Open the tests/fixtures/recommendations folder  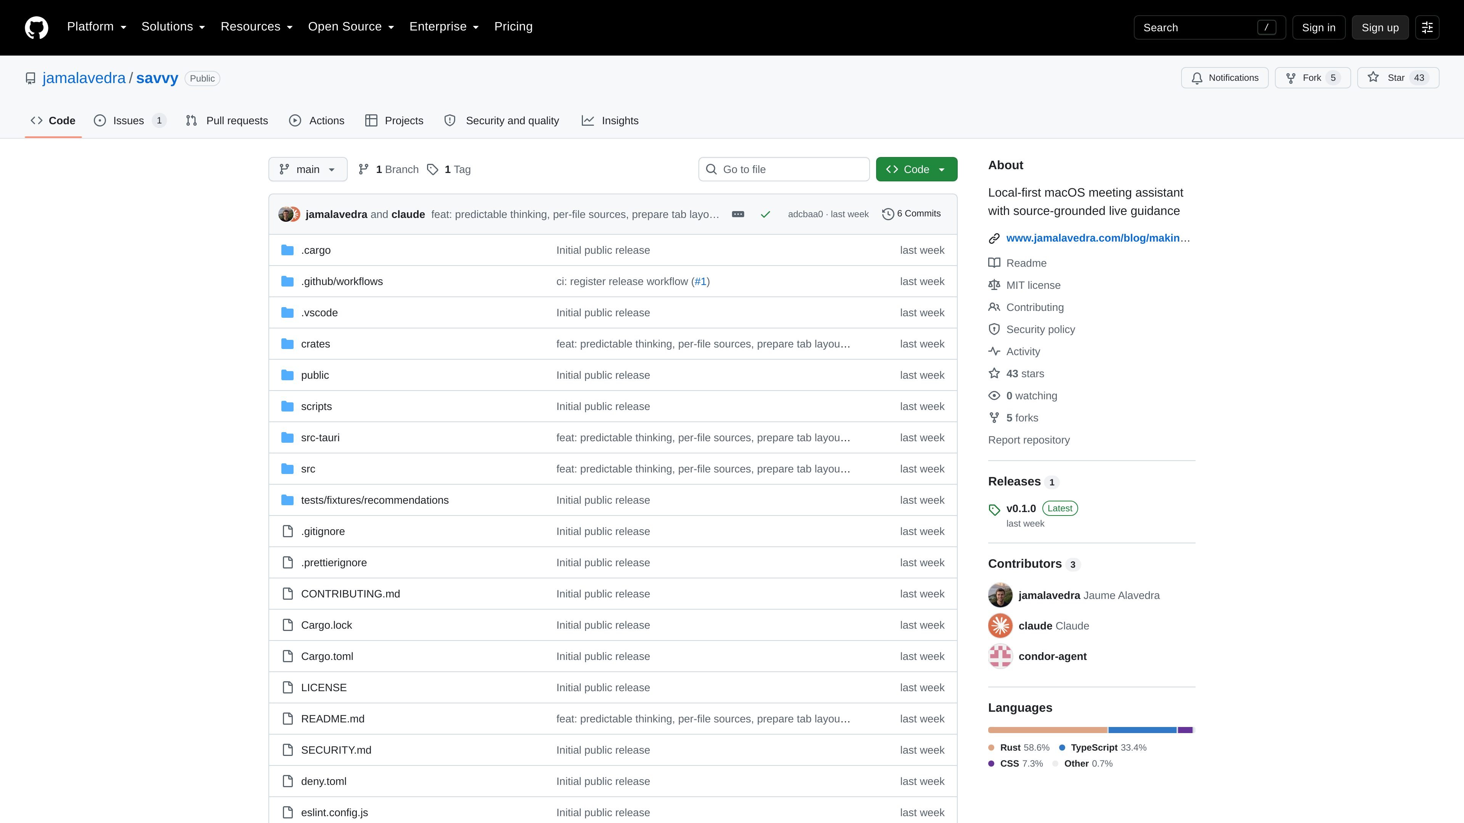[x=374, y=500]
